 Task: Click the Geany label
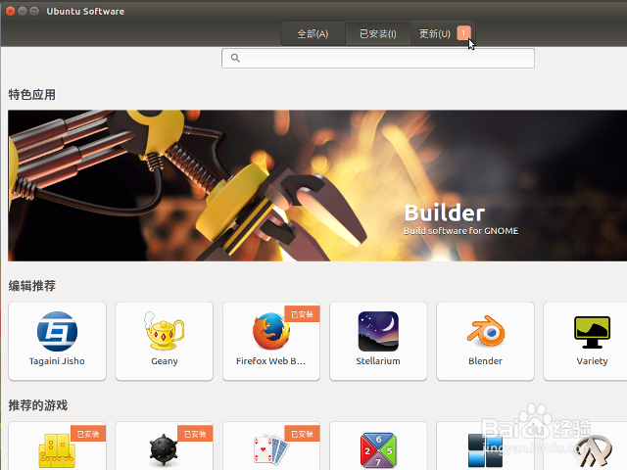tap(165, 361)
